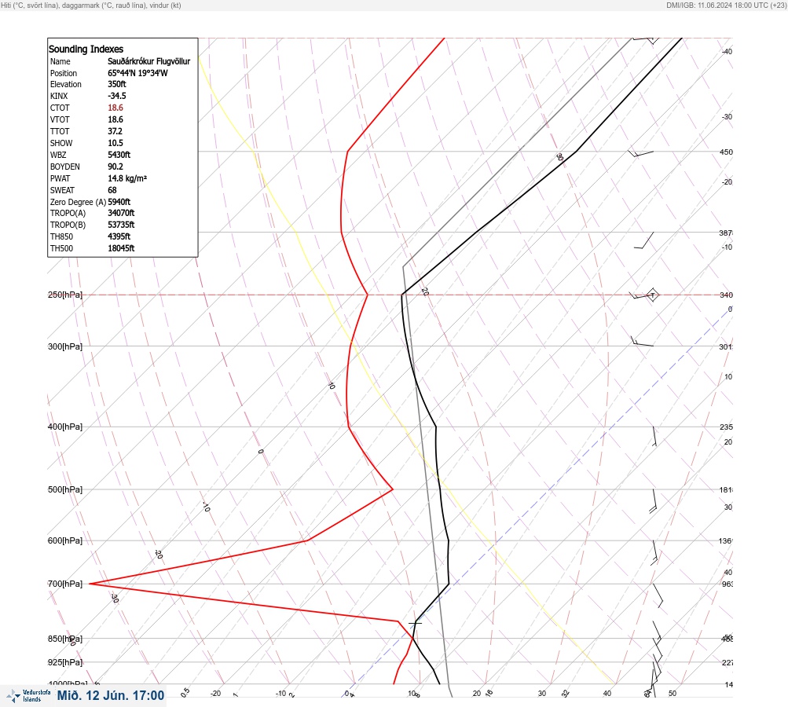Click the '700[hPa]' pressure label
This screenshot has height=707, width=788.
[x=65, y=584]
